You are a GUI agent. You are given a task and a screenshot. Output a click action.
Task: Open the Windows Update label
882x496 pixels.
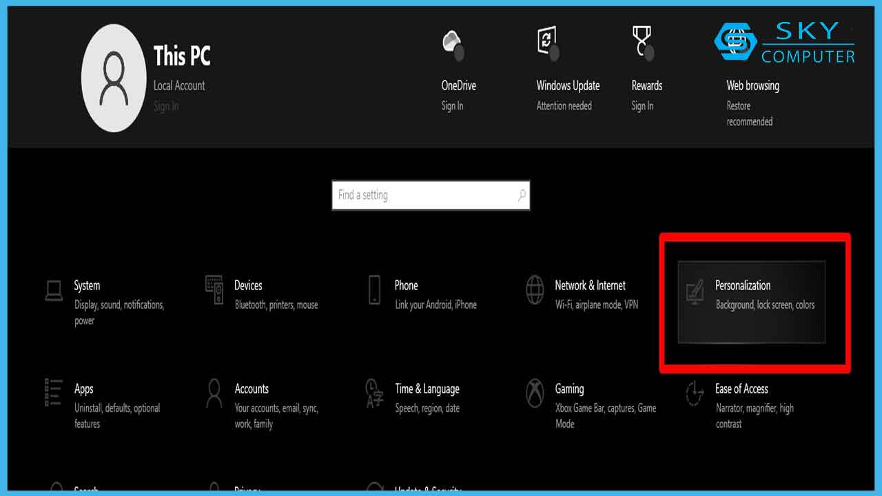[568, 85]
